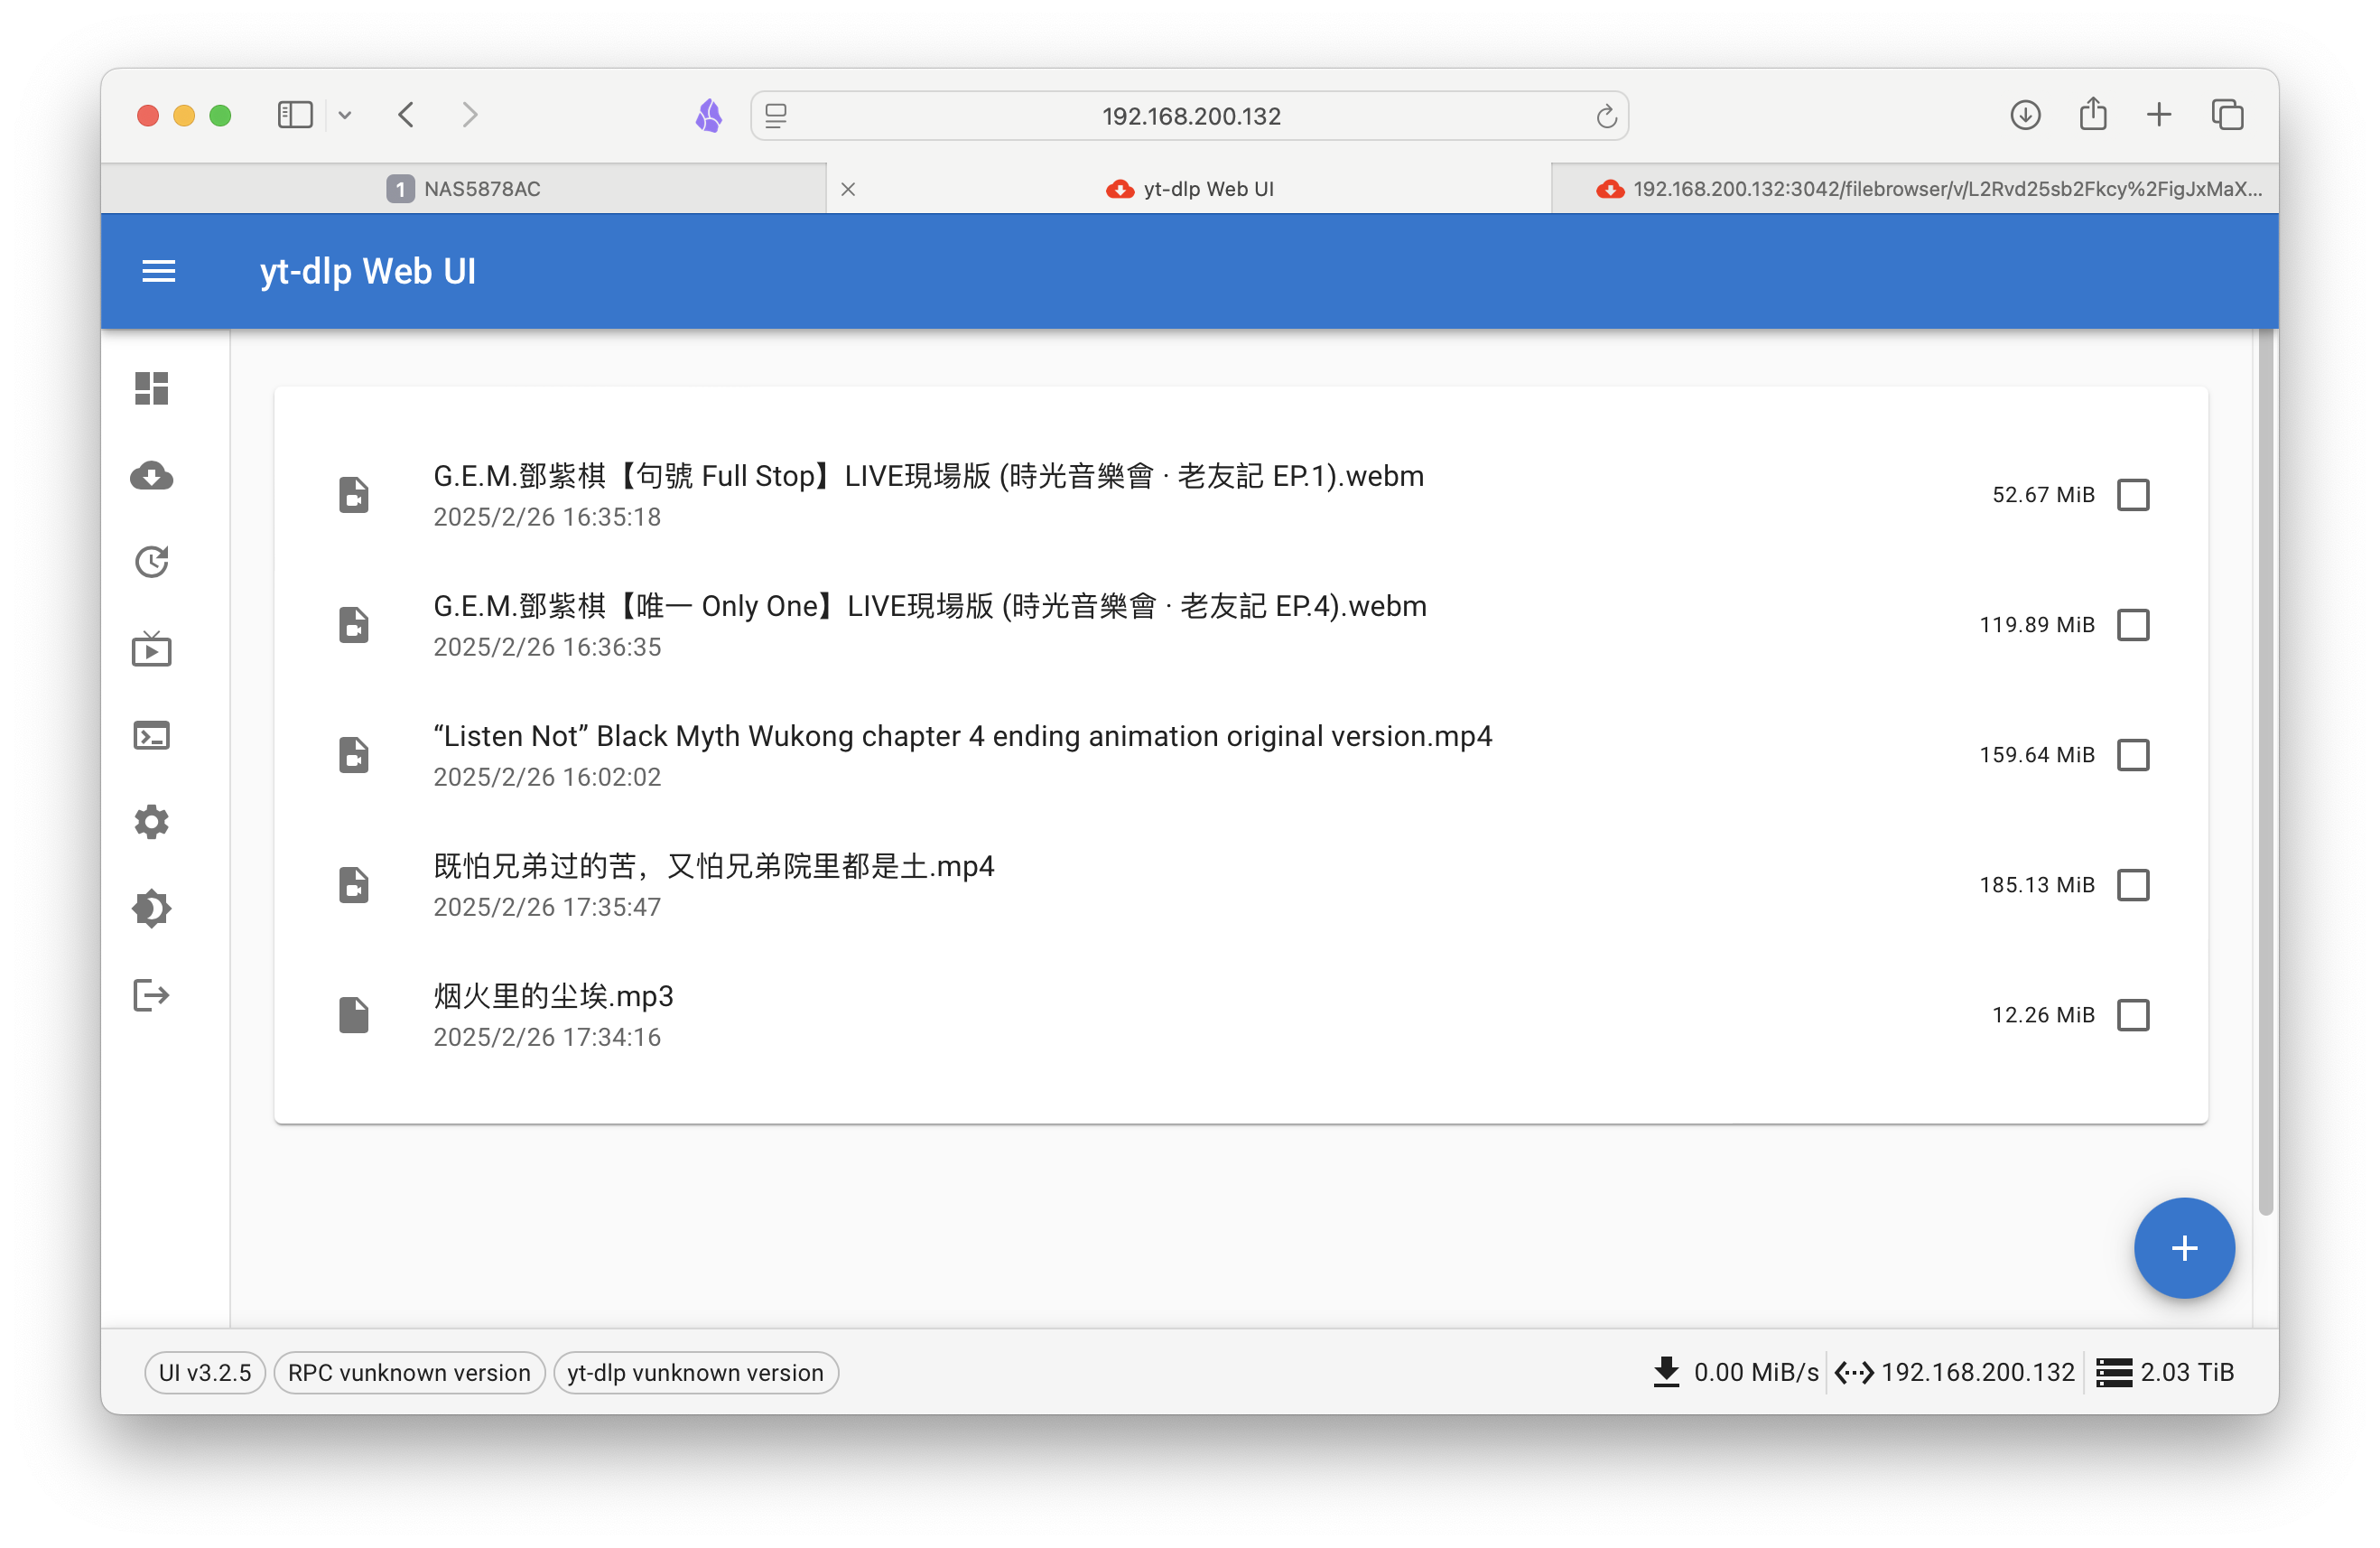Click the yt-dlp Web UI header title
2380x1548 pixels.
click(368, 271)
